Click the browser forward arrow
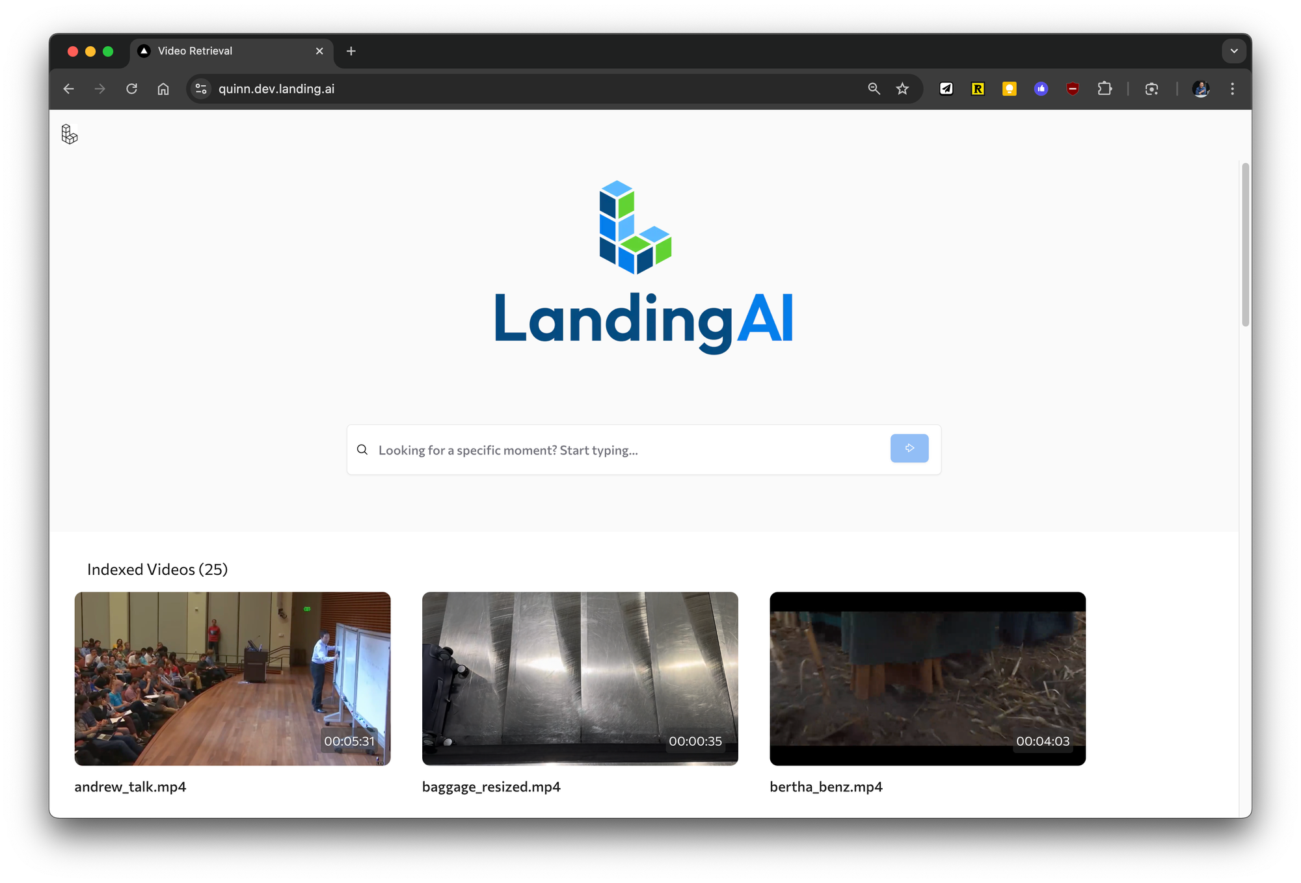 (100, 89)
